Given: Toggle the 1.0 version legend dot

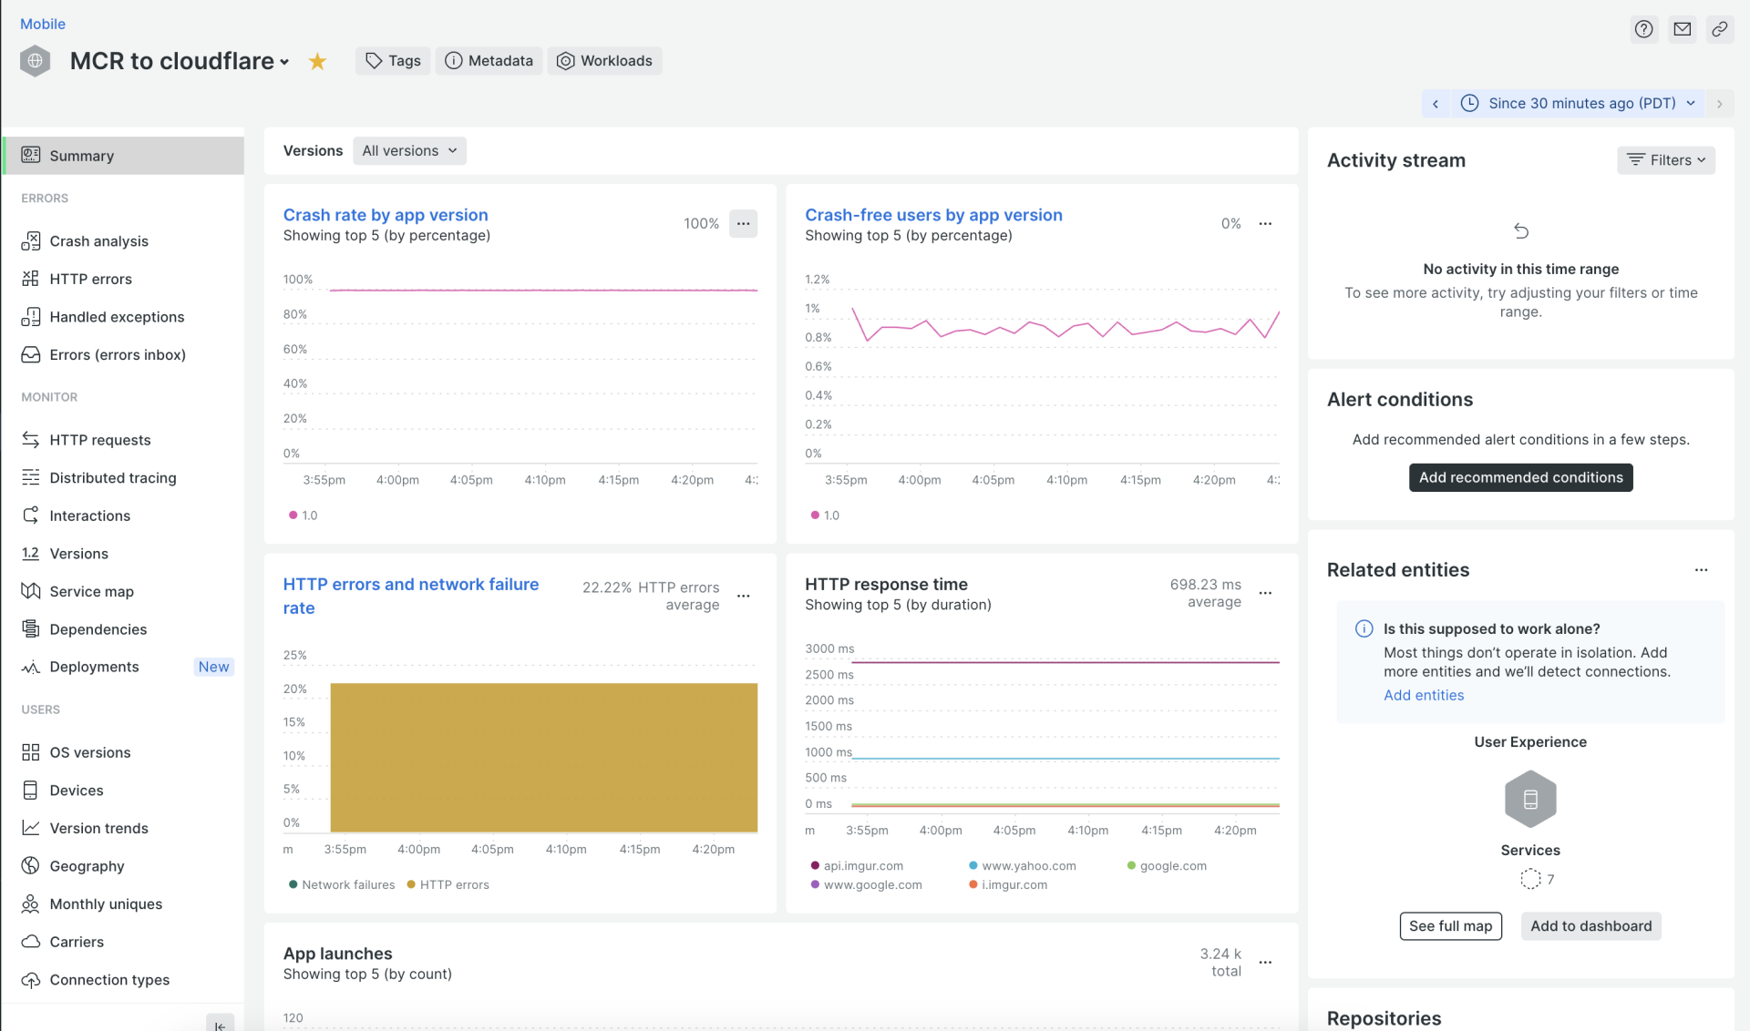Looking at the screenshot, I should tap(304, 515).
